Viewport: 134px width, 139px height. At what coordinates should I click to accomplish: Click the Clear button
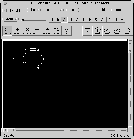(x=73, y=10)
